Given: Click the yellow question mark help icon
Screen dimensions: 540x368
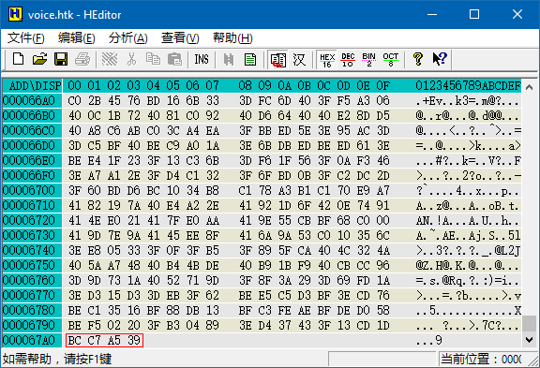Looking at the screenshot, I should 418,59.
